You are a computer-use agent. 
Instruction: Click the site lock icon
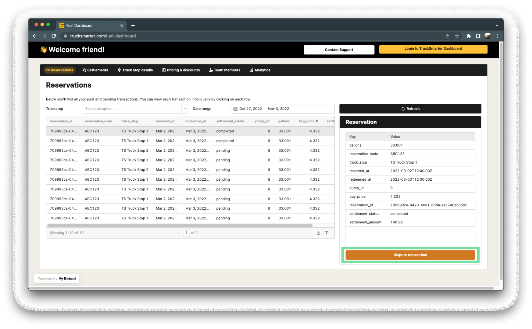tap(65, 36)
